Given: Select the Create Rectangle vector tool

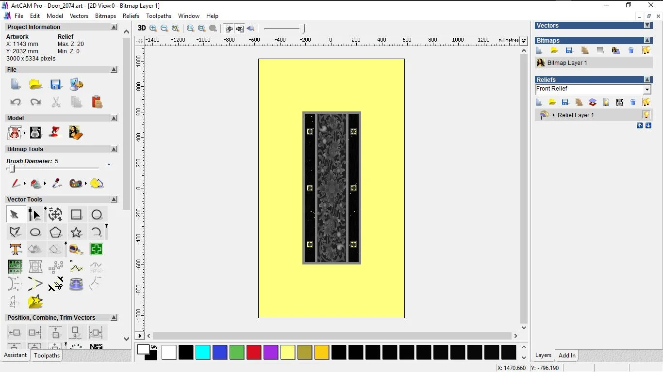Looking at the screenshot, I should pos(76,214).
